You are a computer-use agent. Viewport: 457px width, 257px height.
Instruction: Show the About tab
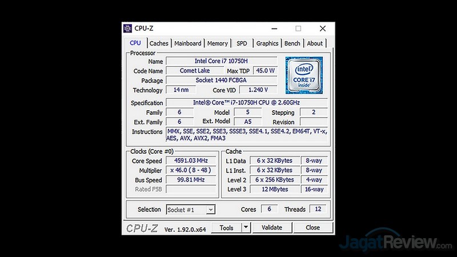(315, 43)
